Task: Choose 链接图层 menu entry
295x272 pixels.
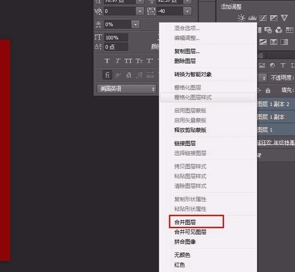Action: point(185,144)
